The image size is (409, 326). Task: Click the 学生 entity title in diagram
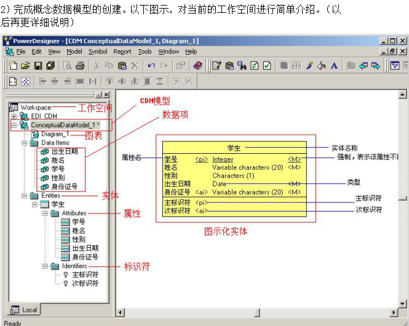pyautogui.click(x=234, y=148)
